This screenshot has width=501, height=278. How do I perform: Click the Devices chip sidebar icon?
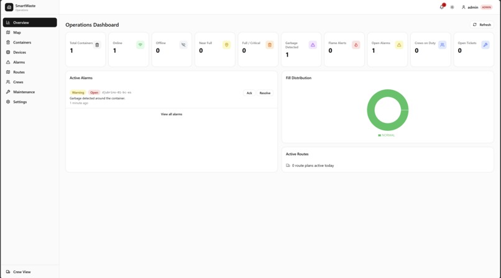[8, 52]
